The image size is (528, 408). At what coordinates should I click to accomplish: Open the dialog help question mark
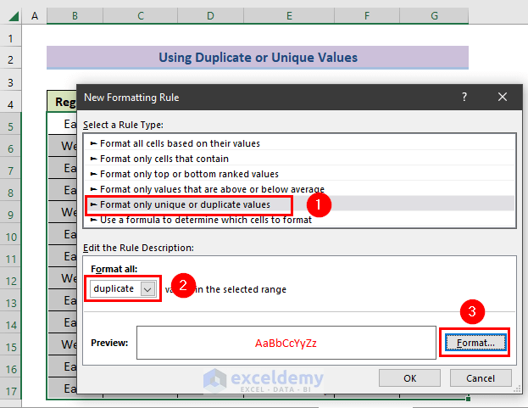click(464, 97)
